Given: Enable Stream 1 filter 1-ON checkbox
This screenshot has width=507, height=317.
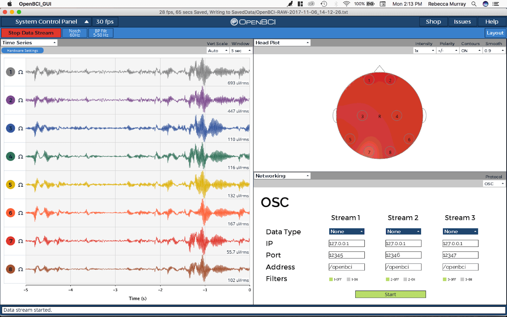Looking at the screenshot, I should click(x=349, y=280).
